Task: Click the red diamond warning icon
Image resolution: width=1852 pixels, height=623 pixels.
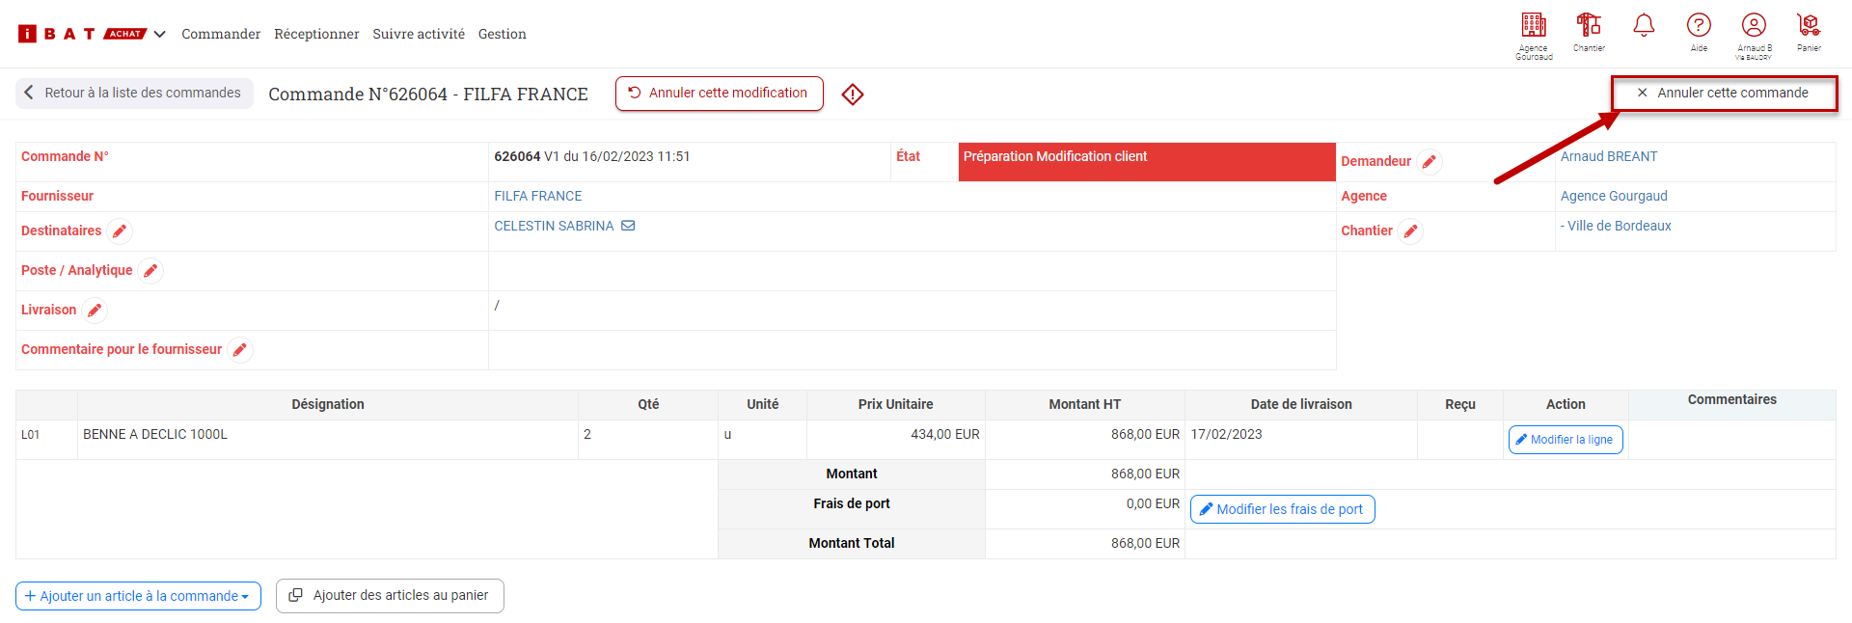Action: (x=853, y=95)
